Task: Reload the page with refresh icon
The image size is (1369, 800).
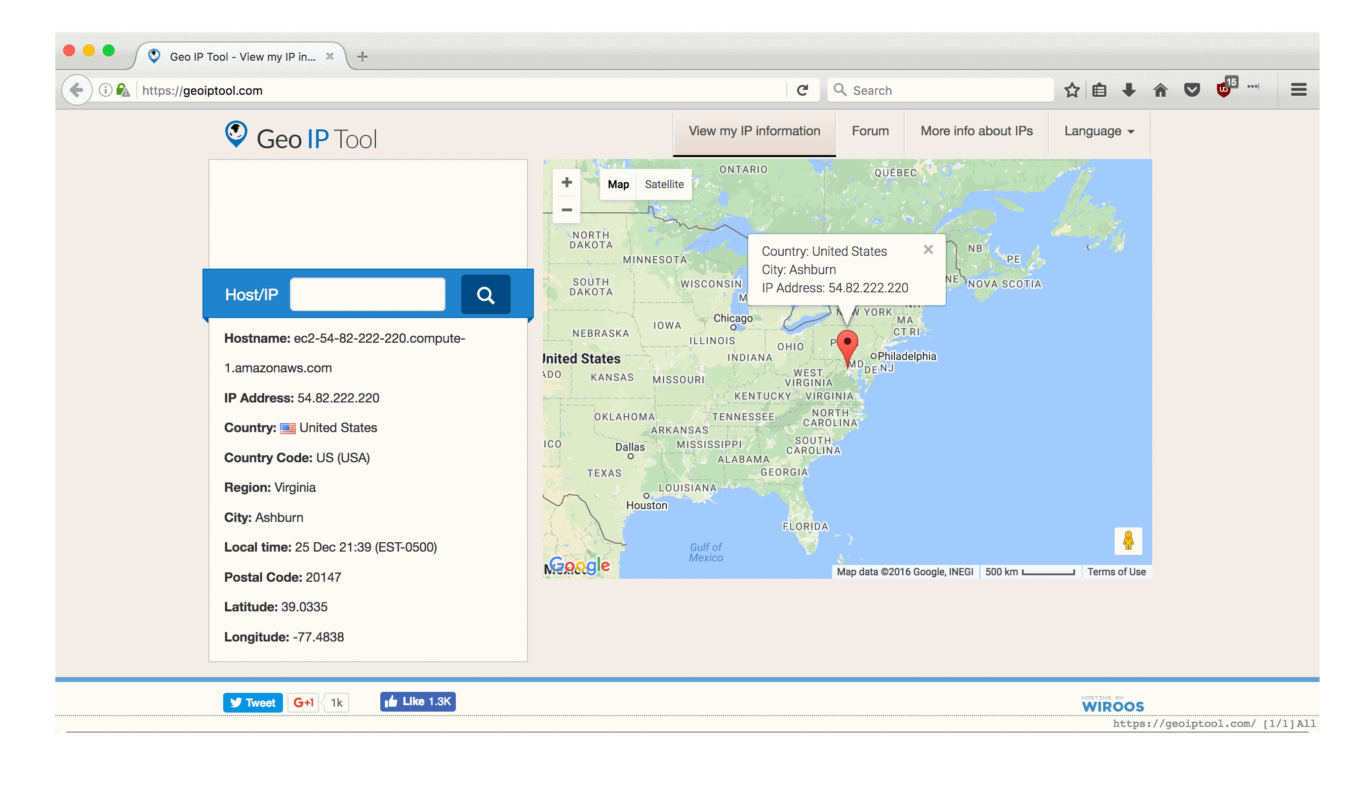Action: [803, 90]
